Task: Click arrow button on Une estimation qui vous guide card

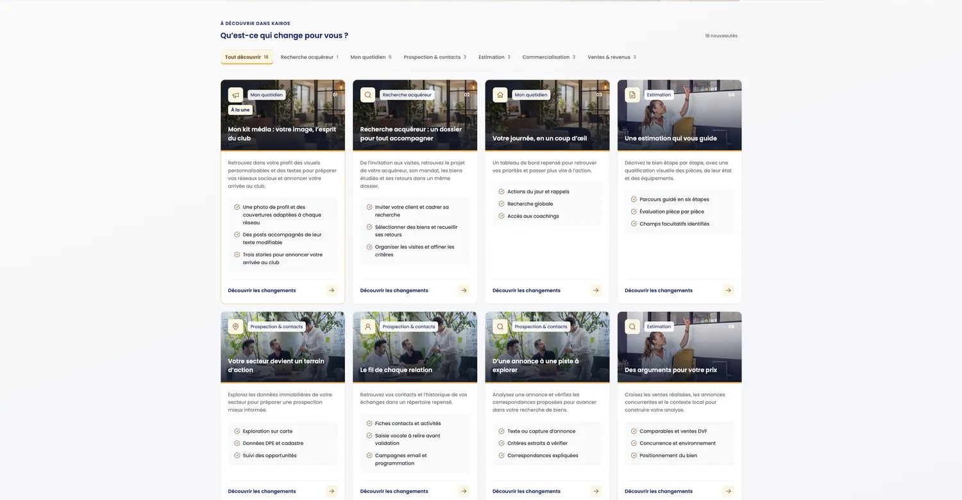Action: click(729, 290)
